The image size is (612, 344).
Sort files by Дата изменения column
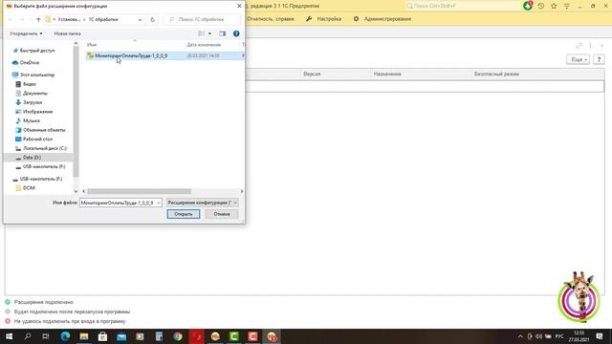coord(204,45)
